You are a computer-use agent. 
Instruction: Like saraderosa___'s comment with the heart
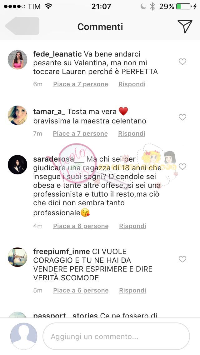point(182,167)
